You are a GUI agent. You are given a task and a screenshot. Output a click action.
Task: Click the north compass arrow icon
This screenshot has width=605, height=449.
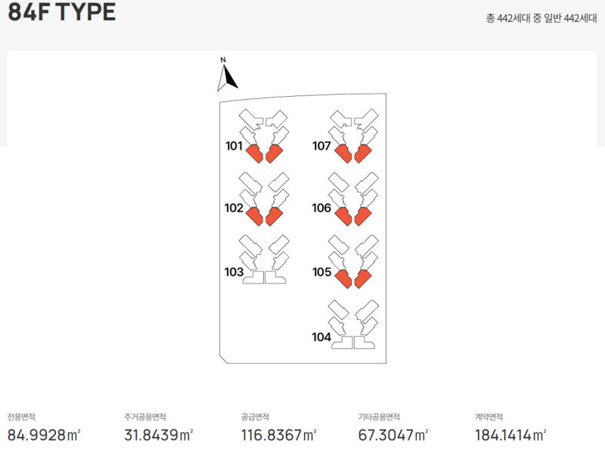click(x=228, y=74)
